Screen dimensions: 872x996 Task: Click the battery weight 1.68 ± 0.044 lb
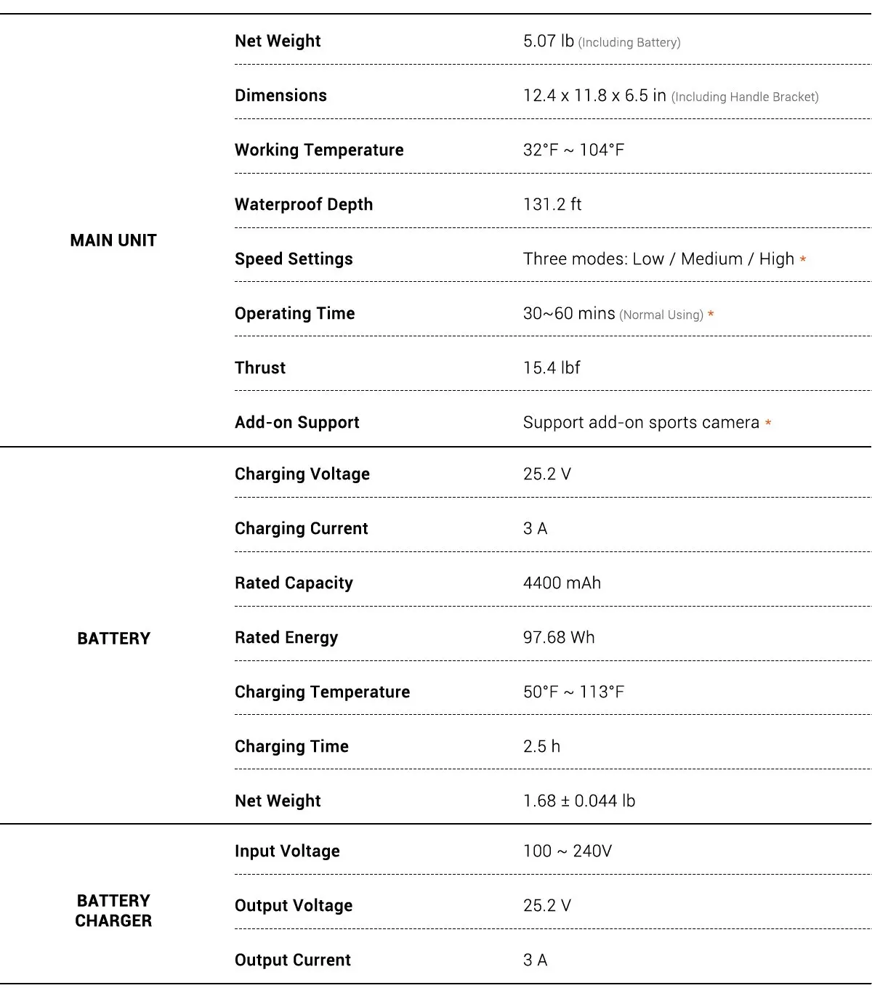coord(579,801)
